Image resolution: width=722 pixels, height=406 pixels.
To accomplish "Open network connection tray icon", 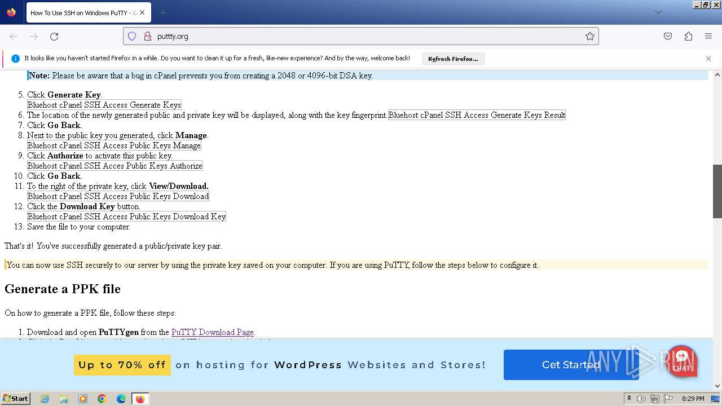I will [x=655, y=399].
